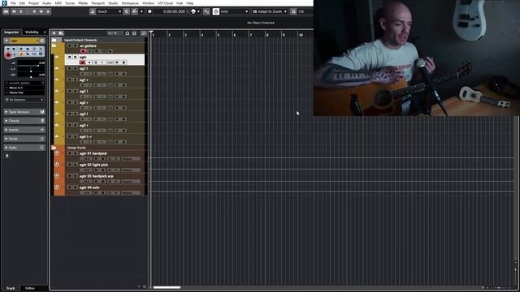The height and width of the screenshot is (292, 520).
Task: Open the No Extension dropdown in Inspector
Action: (x=24, y=99)
